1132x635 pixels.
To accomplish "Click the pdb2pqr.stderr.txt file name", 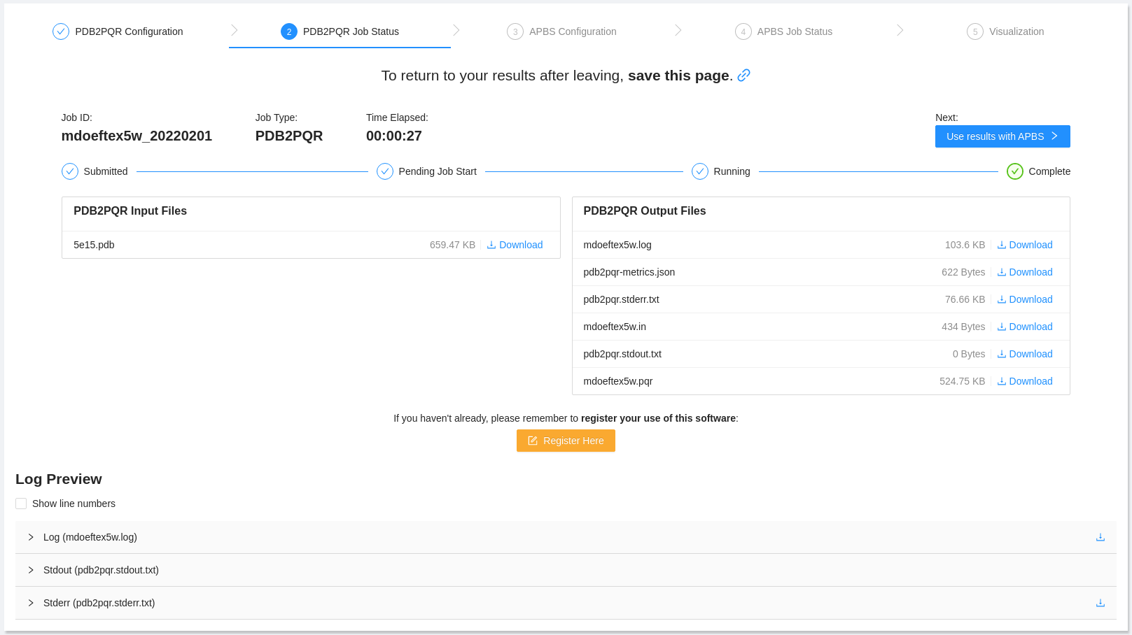I will (x=622, y=299).
